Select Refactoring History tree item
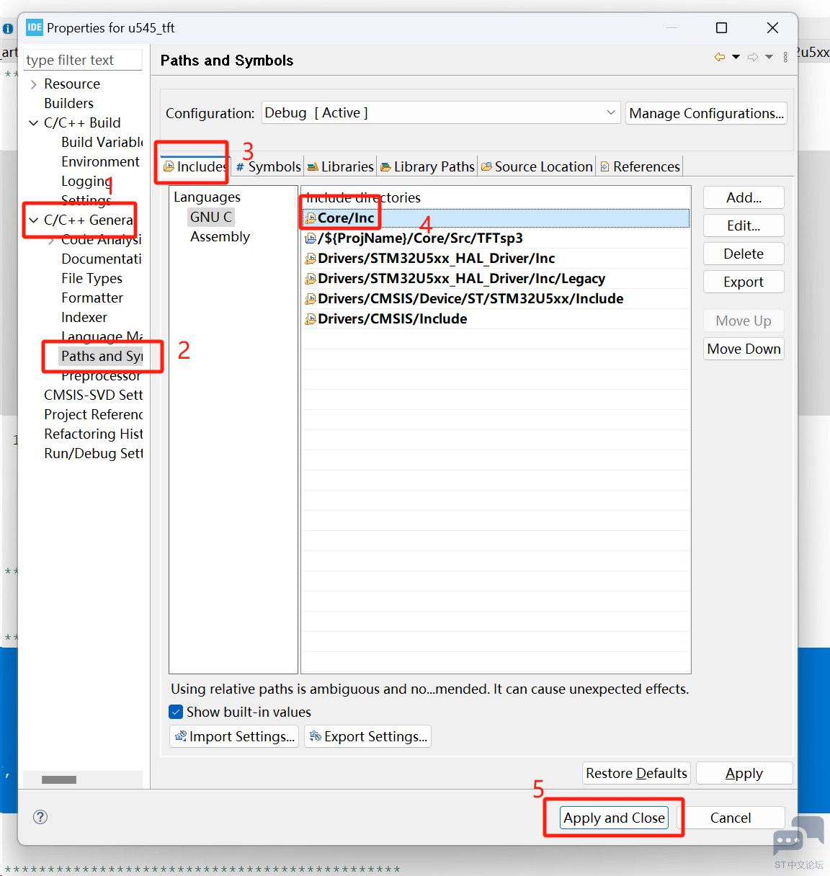The height and width of the screenshot is (876, 830). coord(93,434)
